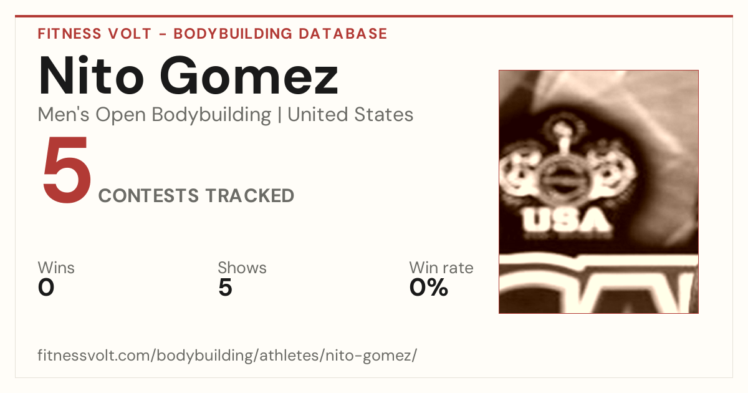Click the large red number 5
This screenshot has height=393, width=748.
point(67,170)
